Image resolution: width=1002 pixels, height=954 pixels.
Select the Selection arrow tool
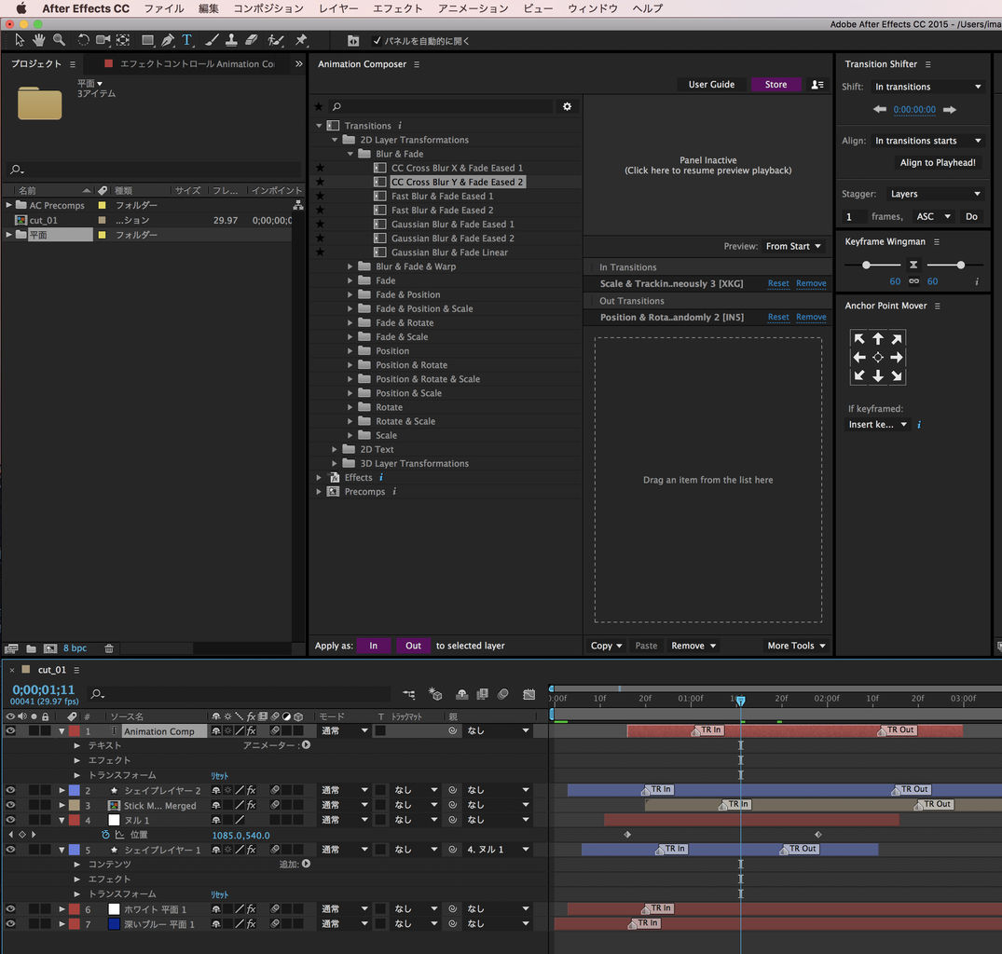coord(20,40)
